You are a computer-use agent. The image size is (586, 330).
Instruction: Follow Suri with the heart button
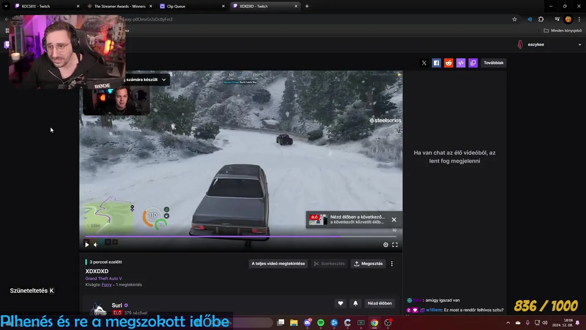[340, 303]
